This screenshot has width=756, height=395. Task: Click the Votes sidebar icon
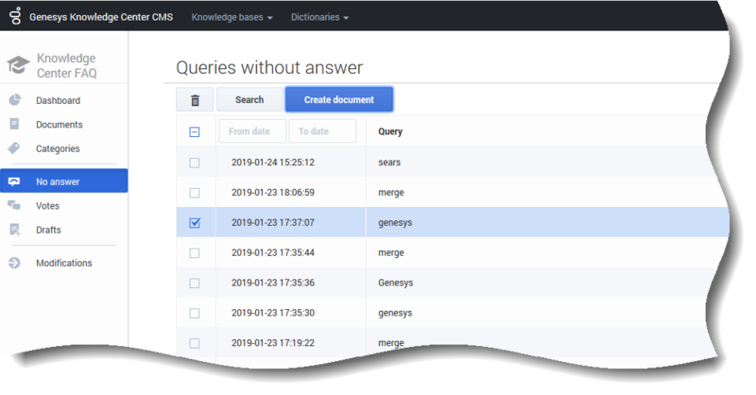point(15,205)
